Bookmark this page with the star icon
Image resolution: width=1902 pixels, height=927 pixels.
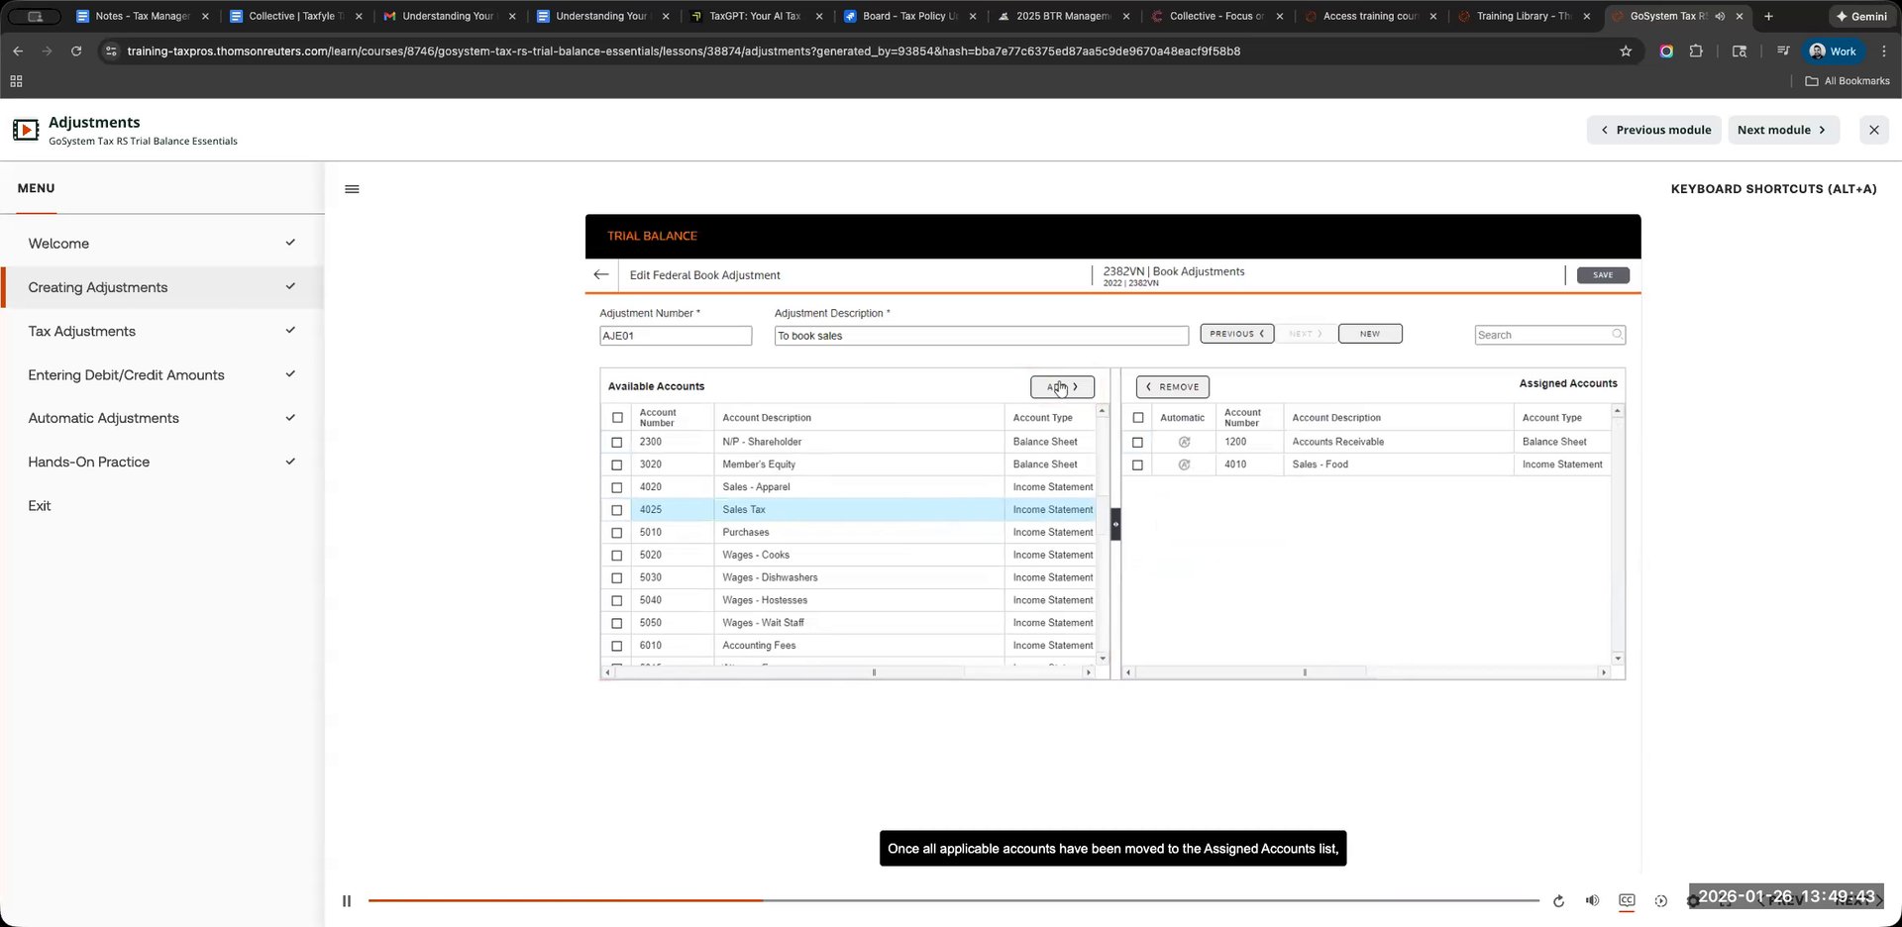1626,51
